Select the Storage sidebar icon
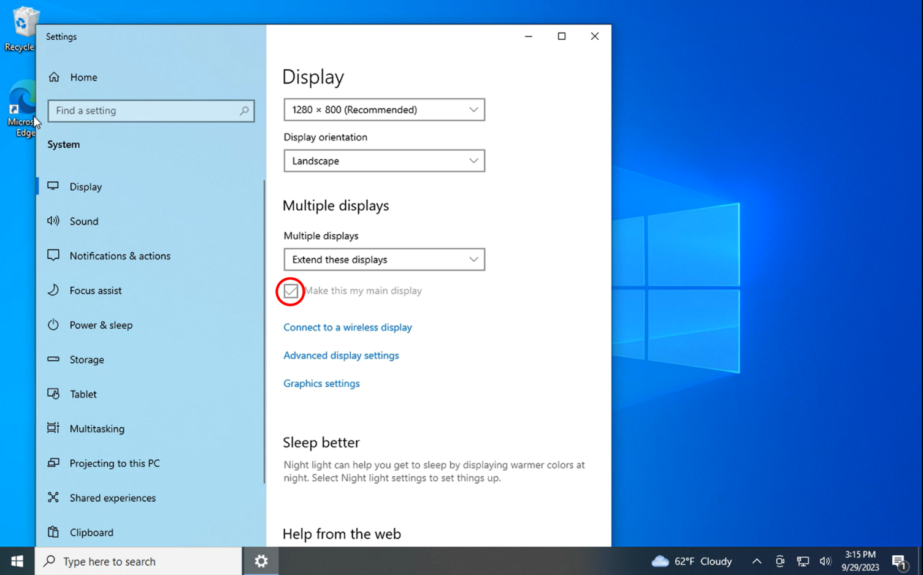This screenshot has width=923, height=575. click(x=53, y=360)
